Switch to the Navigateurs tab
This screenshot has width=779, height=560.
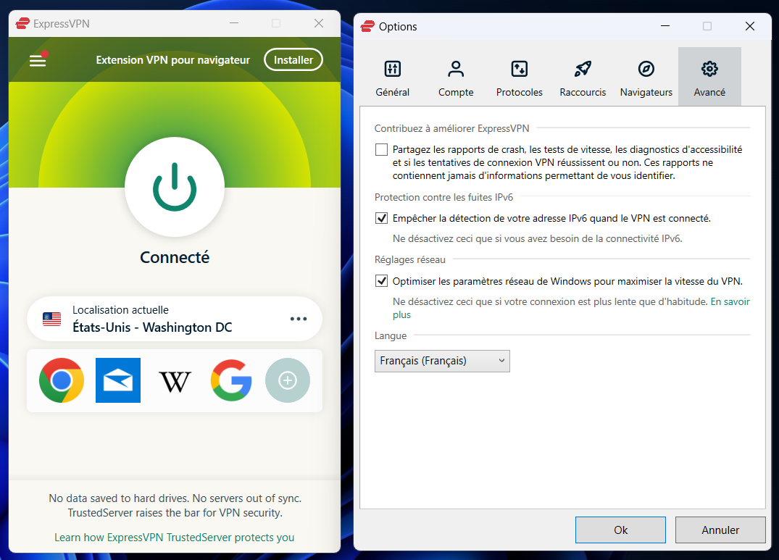646,78
